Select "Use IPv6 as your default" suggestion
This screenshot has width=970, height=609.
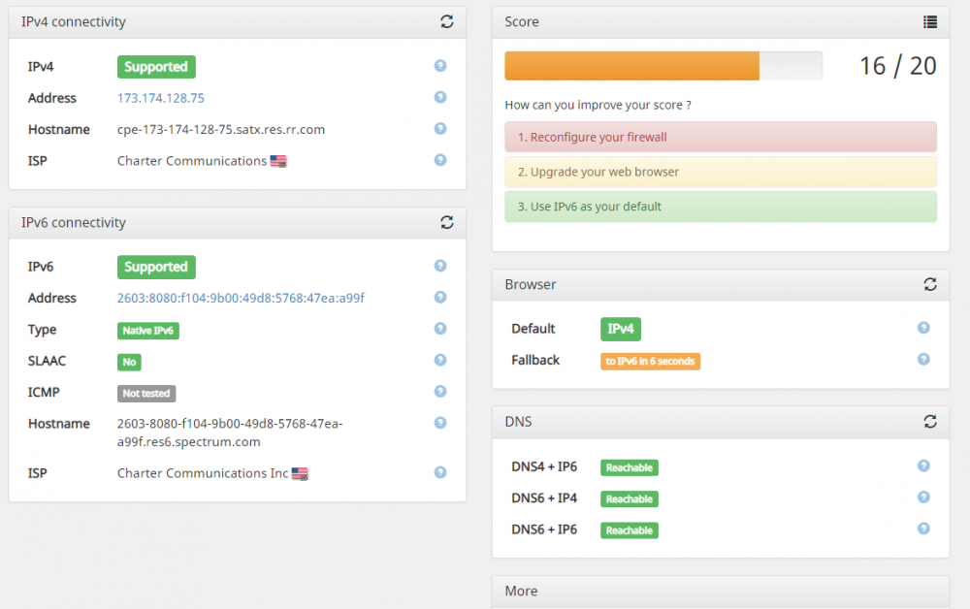[x=720, y=207]
